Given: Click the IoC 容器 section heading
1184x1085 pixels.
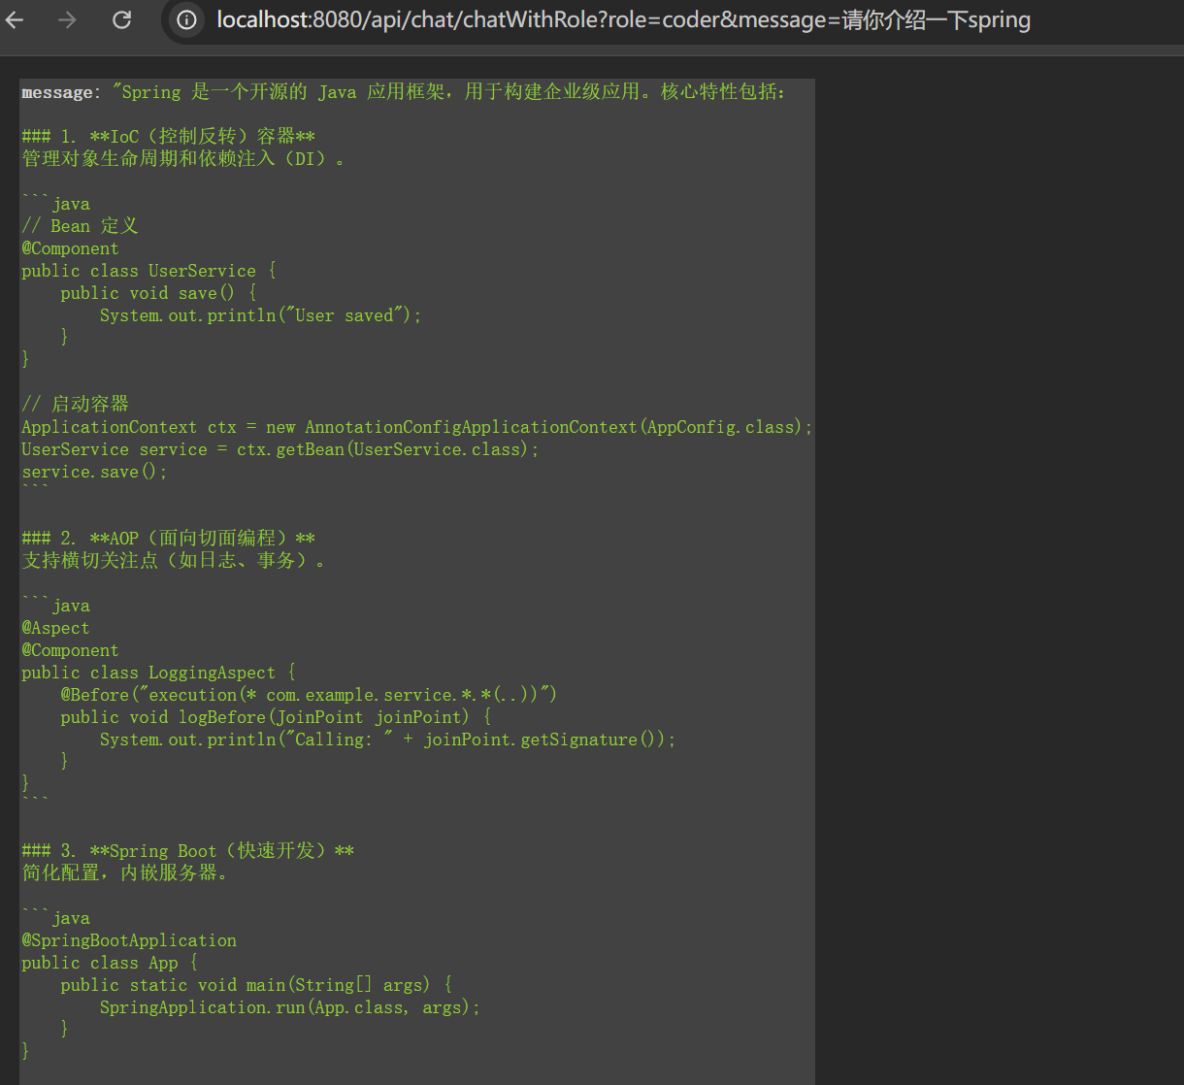Looking at the screenshot, I should pos(168,136).
